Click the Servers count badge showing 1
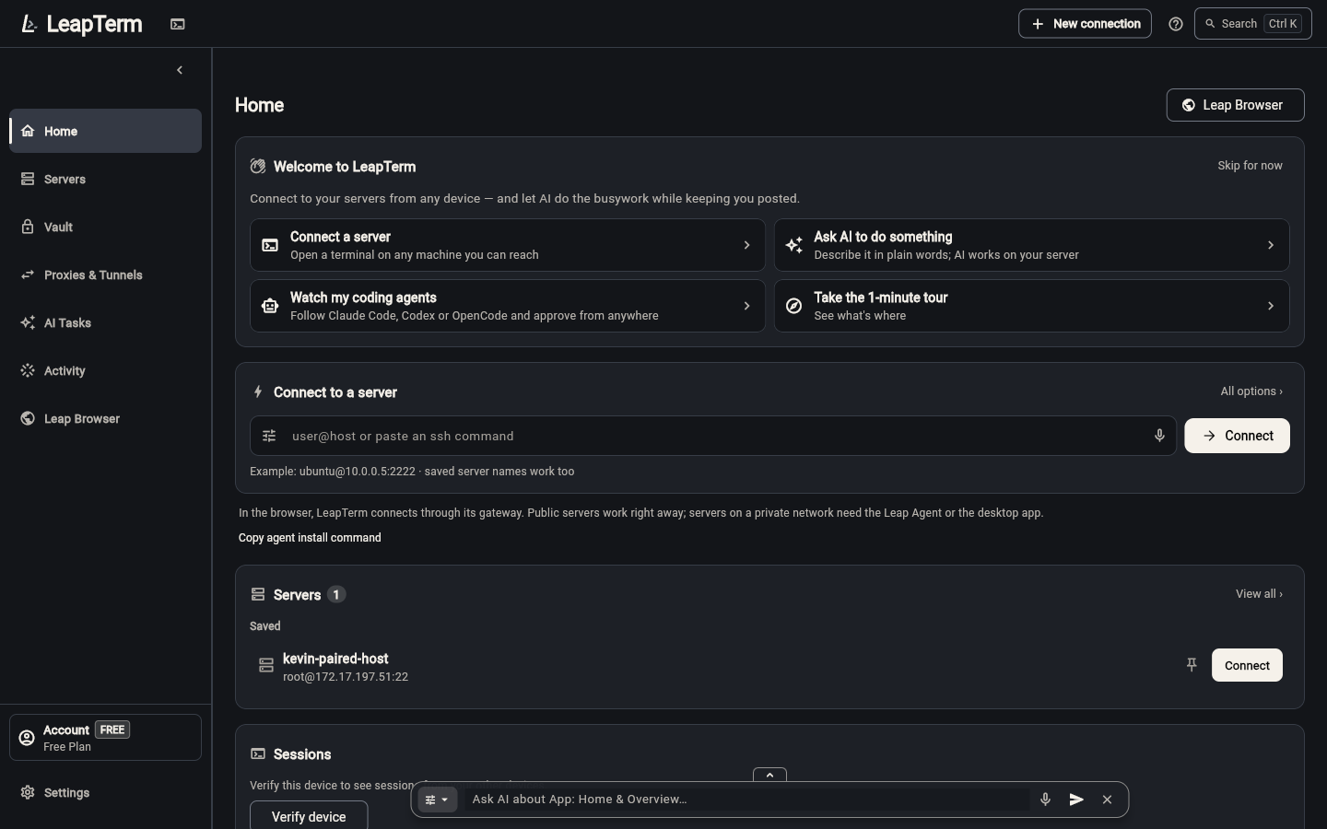The image size is (1327, 829). tap(336, 594)
